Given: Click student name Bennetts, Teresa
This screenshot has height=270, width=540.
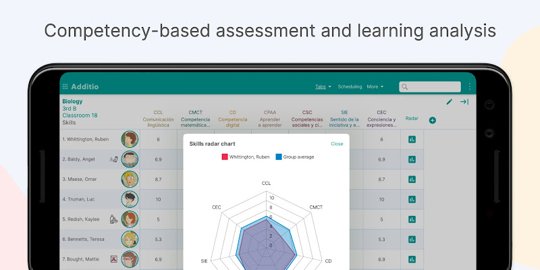Looking at the screenshot, I should [x=83, y=240].
